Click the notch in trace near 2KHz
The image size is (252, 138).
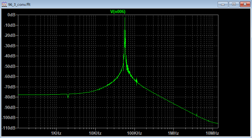(68, 96)
